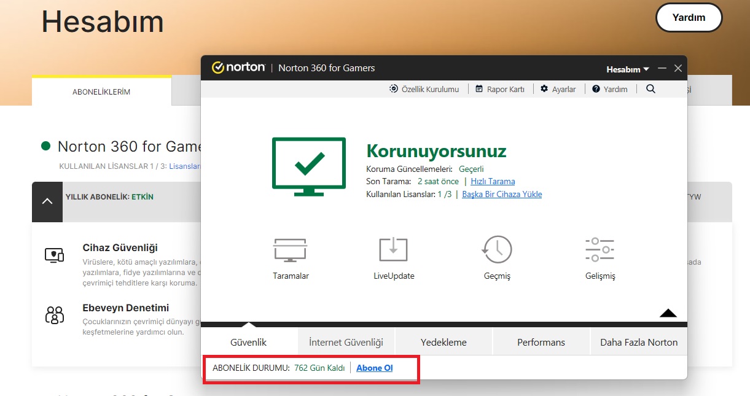Viewport: 750px width, 396px height.
Task: Click the Norton logo in title bar
Action: tap(238, 68)
